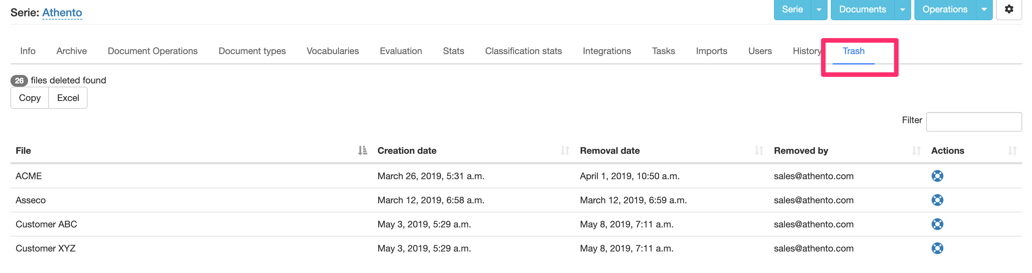Select the Asseco file name cell
Image resolution: width=1032 pixels, height=273 pixels.
[x=30, y=200]
